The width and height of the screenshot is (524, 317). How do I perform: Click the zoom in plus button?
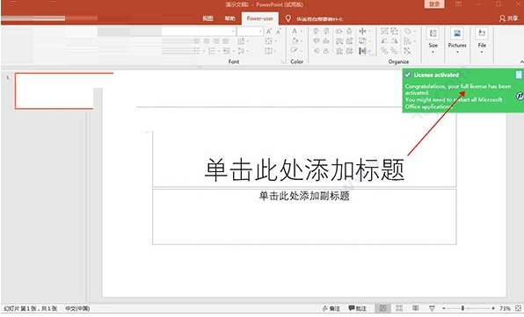(x=493, y=309)
